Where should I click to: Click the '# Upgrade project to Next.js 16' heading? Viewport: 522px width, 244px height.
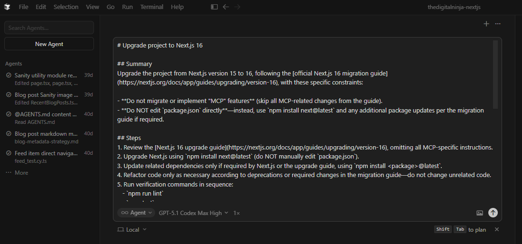click(160, 45)
